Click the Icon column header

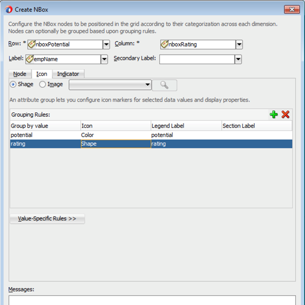click(116, 126)
